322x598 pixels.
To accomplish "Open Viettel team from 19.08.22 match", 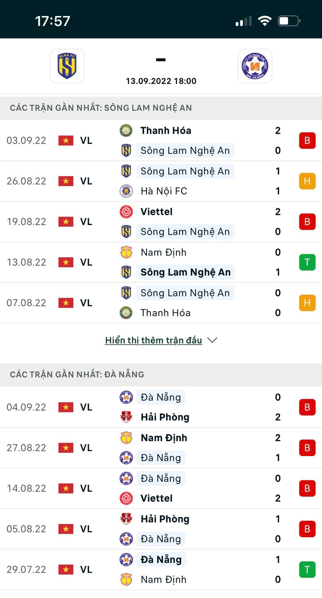I will coord(157,212).
